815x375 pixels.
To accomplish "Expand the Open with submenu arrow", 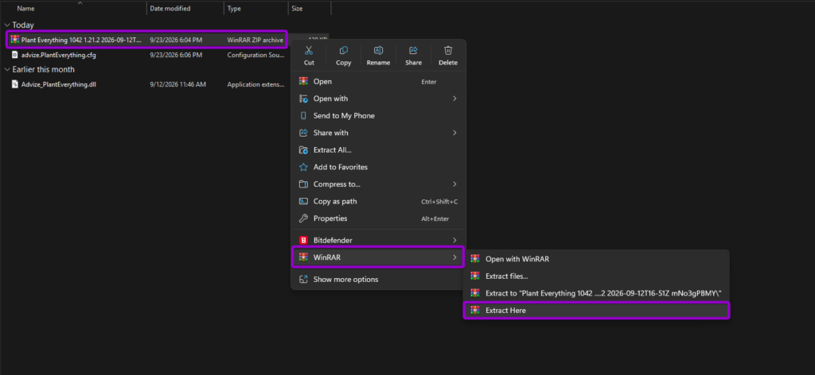I will (x=454, y=99).
